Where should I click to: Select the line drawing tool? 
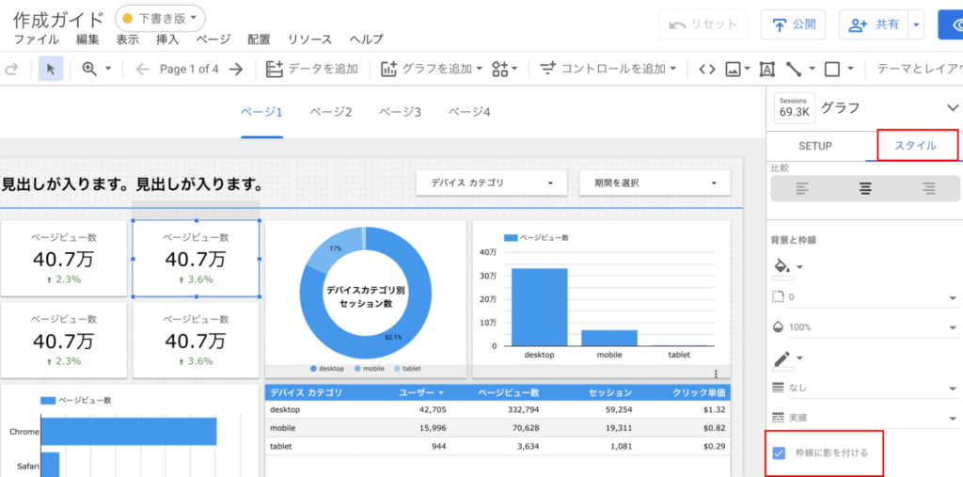(794, 70)
